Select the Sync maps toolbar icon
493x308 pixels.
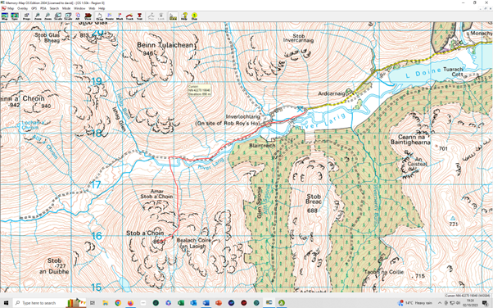click(x=15, y=16)
